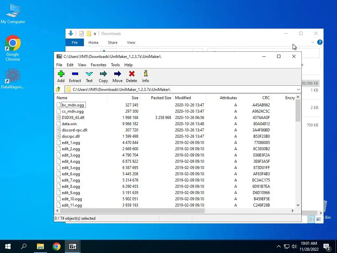Open the View menu in 7-Zip
The image size is (337, 253).
(x=82, y=65)
